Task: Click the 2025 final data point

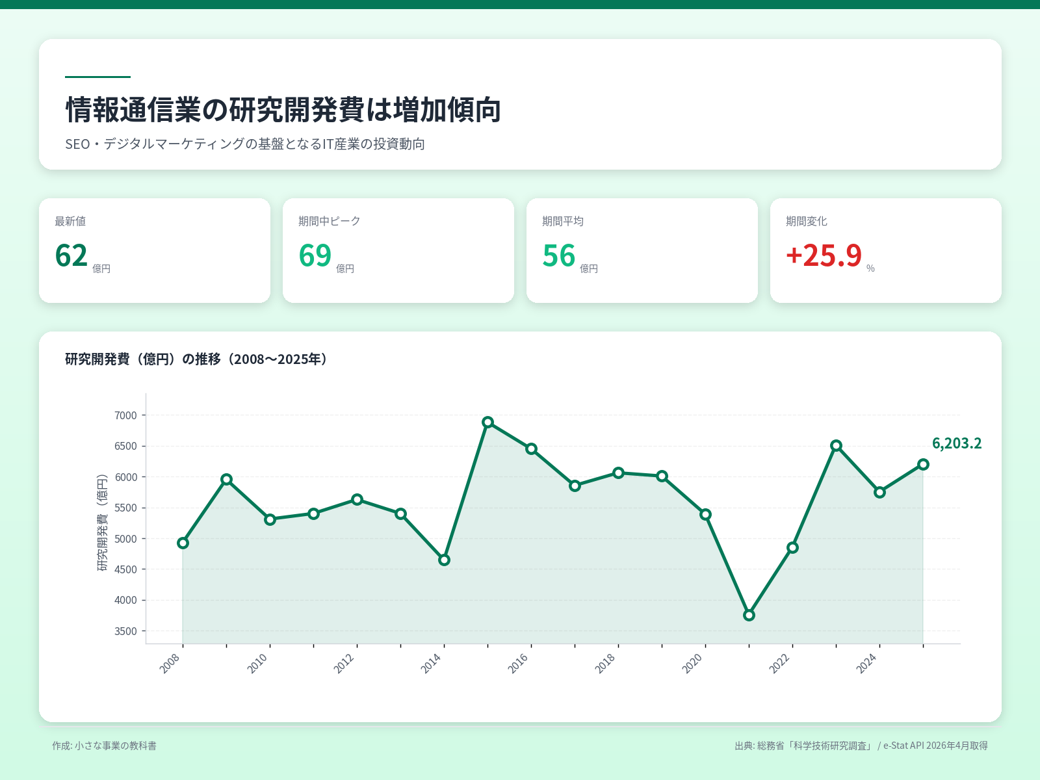Action: [924, 464]
